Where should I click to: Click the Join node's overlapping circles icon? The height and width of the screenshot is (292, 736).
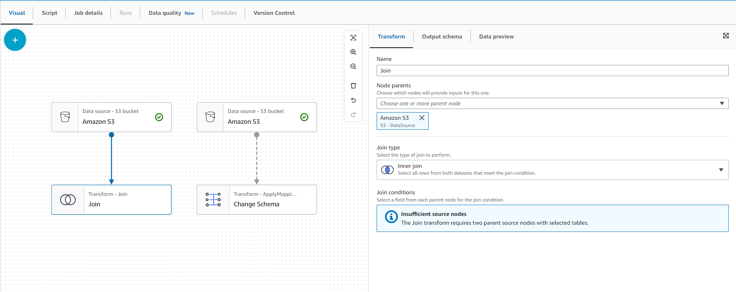pos(68,199)
